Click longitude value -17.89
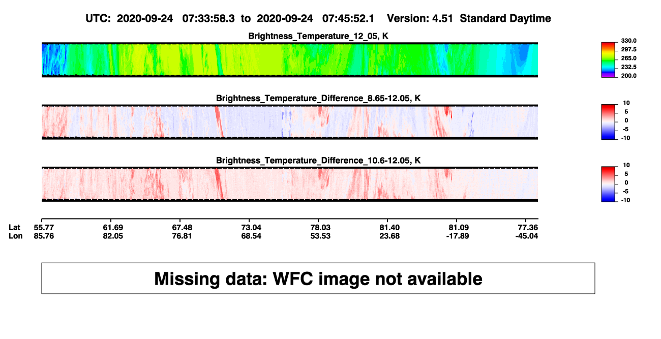Screen dimensions: 661x339 [457, 236]
